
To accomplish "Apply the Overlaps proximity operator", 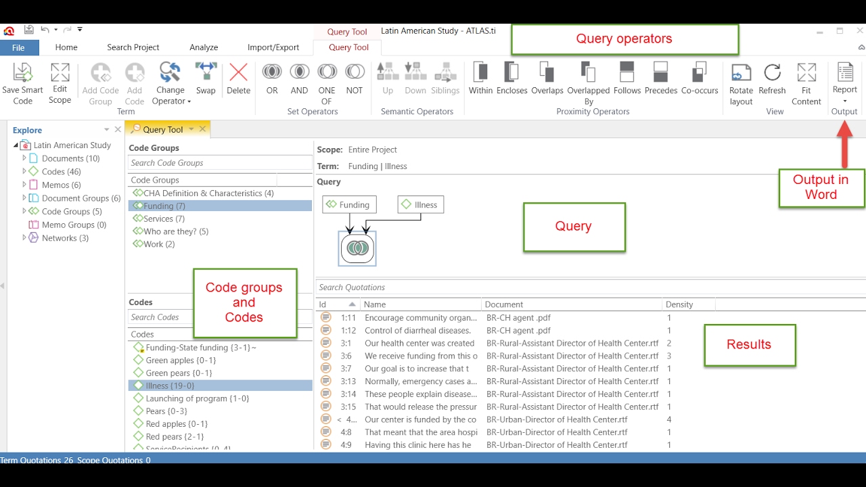I will tap(547, 78).
